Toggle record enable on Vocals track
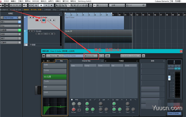 pyautogui.click(x=37, y=34)
